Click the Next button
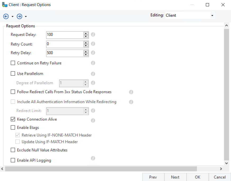 (175, 177)
